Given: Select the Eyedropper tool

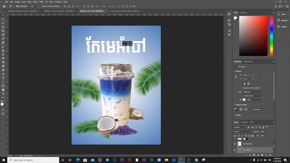Looking at the screenshot, I should (3, 38).
